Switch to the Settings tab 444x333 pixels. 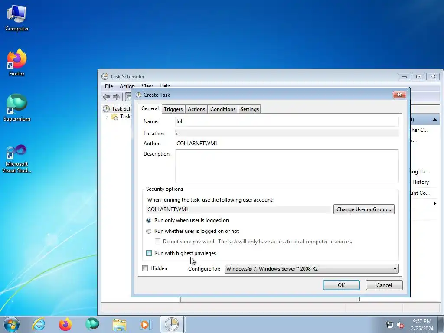[249, 109]
